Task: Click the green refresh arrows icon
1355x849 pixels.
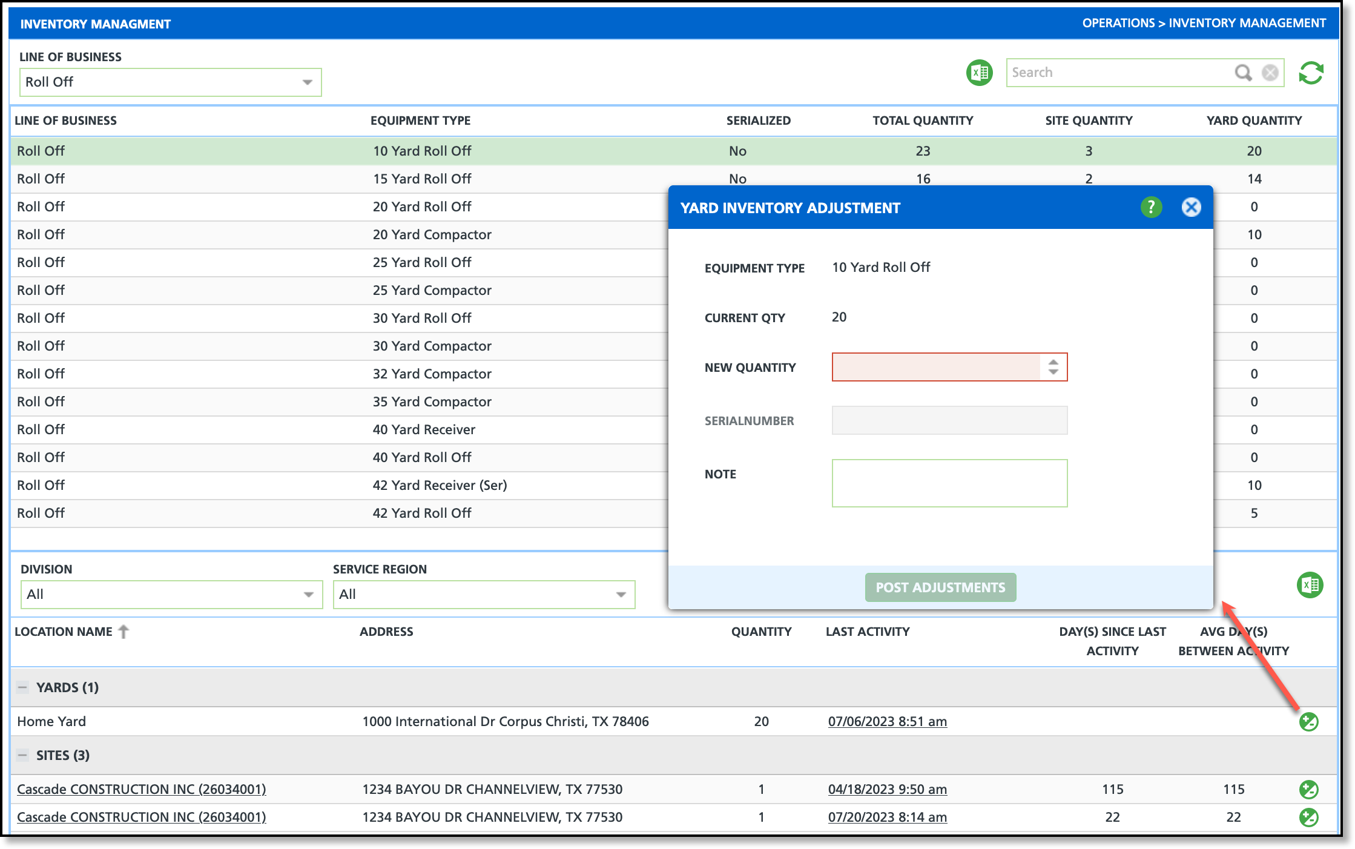Action: tap(1311, 73)
